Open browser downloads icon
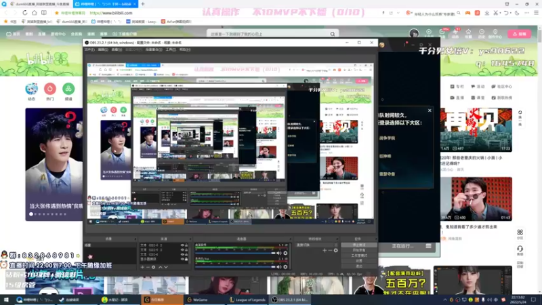The image size is (542, 305). [x=486, y=13]
